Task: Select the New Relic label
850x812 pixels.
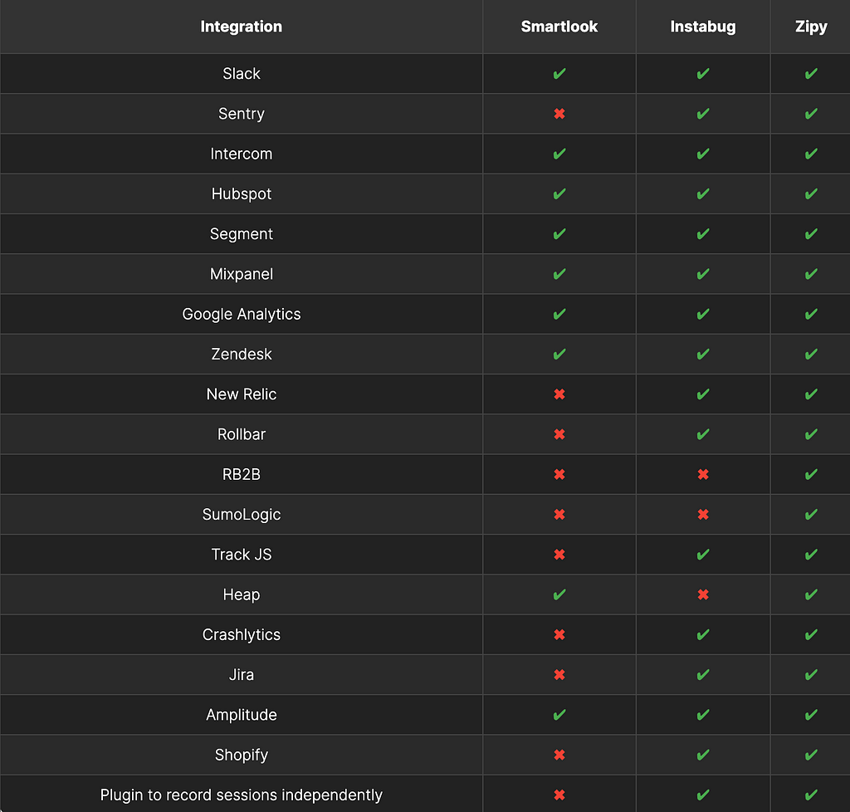Action: tap(242, 394)
